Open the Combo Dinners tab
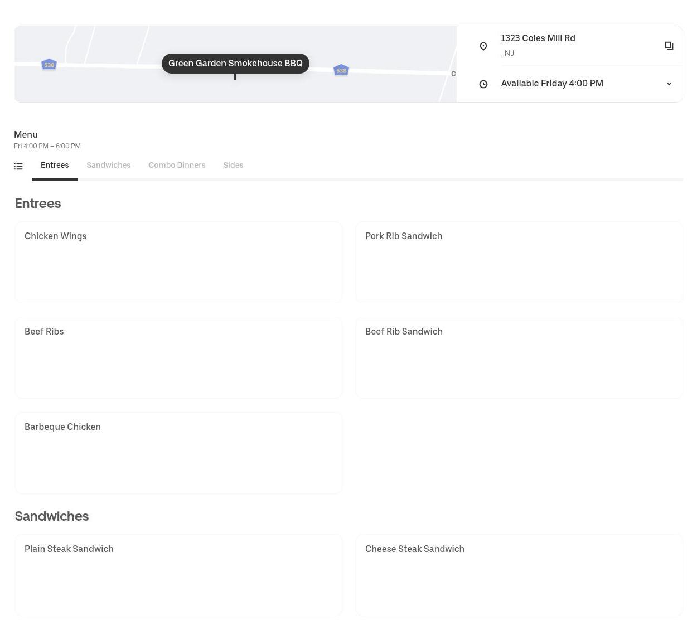 (x=177, y=166)
